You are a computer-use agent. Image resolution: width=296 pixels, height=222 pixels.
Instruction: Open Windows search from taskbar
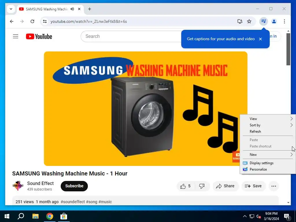[x=21, y=216]
